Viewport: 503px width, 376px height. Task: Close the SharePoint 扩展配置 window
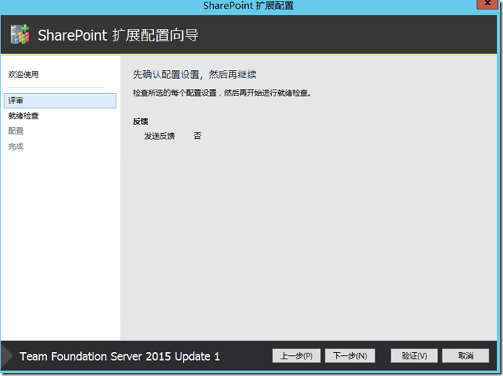tap(487, 4)
